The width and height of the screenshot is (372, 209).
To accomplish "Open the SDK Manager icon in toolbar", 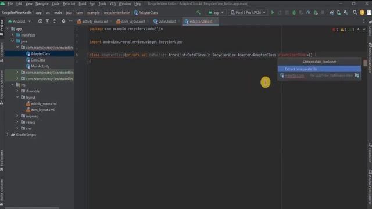I will [x=346, y=13].
